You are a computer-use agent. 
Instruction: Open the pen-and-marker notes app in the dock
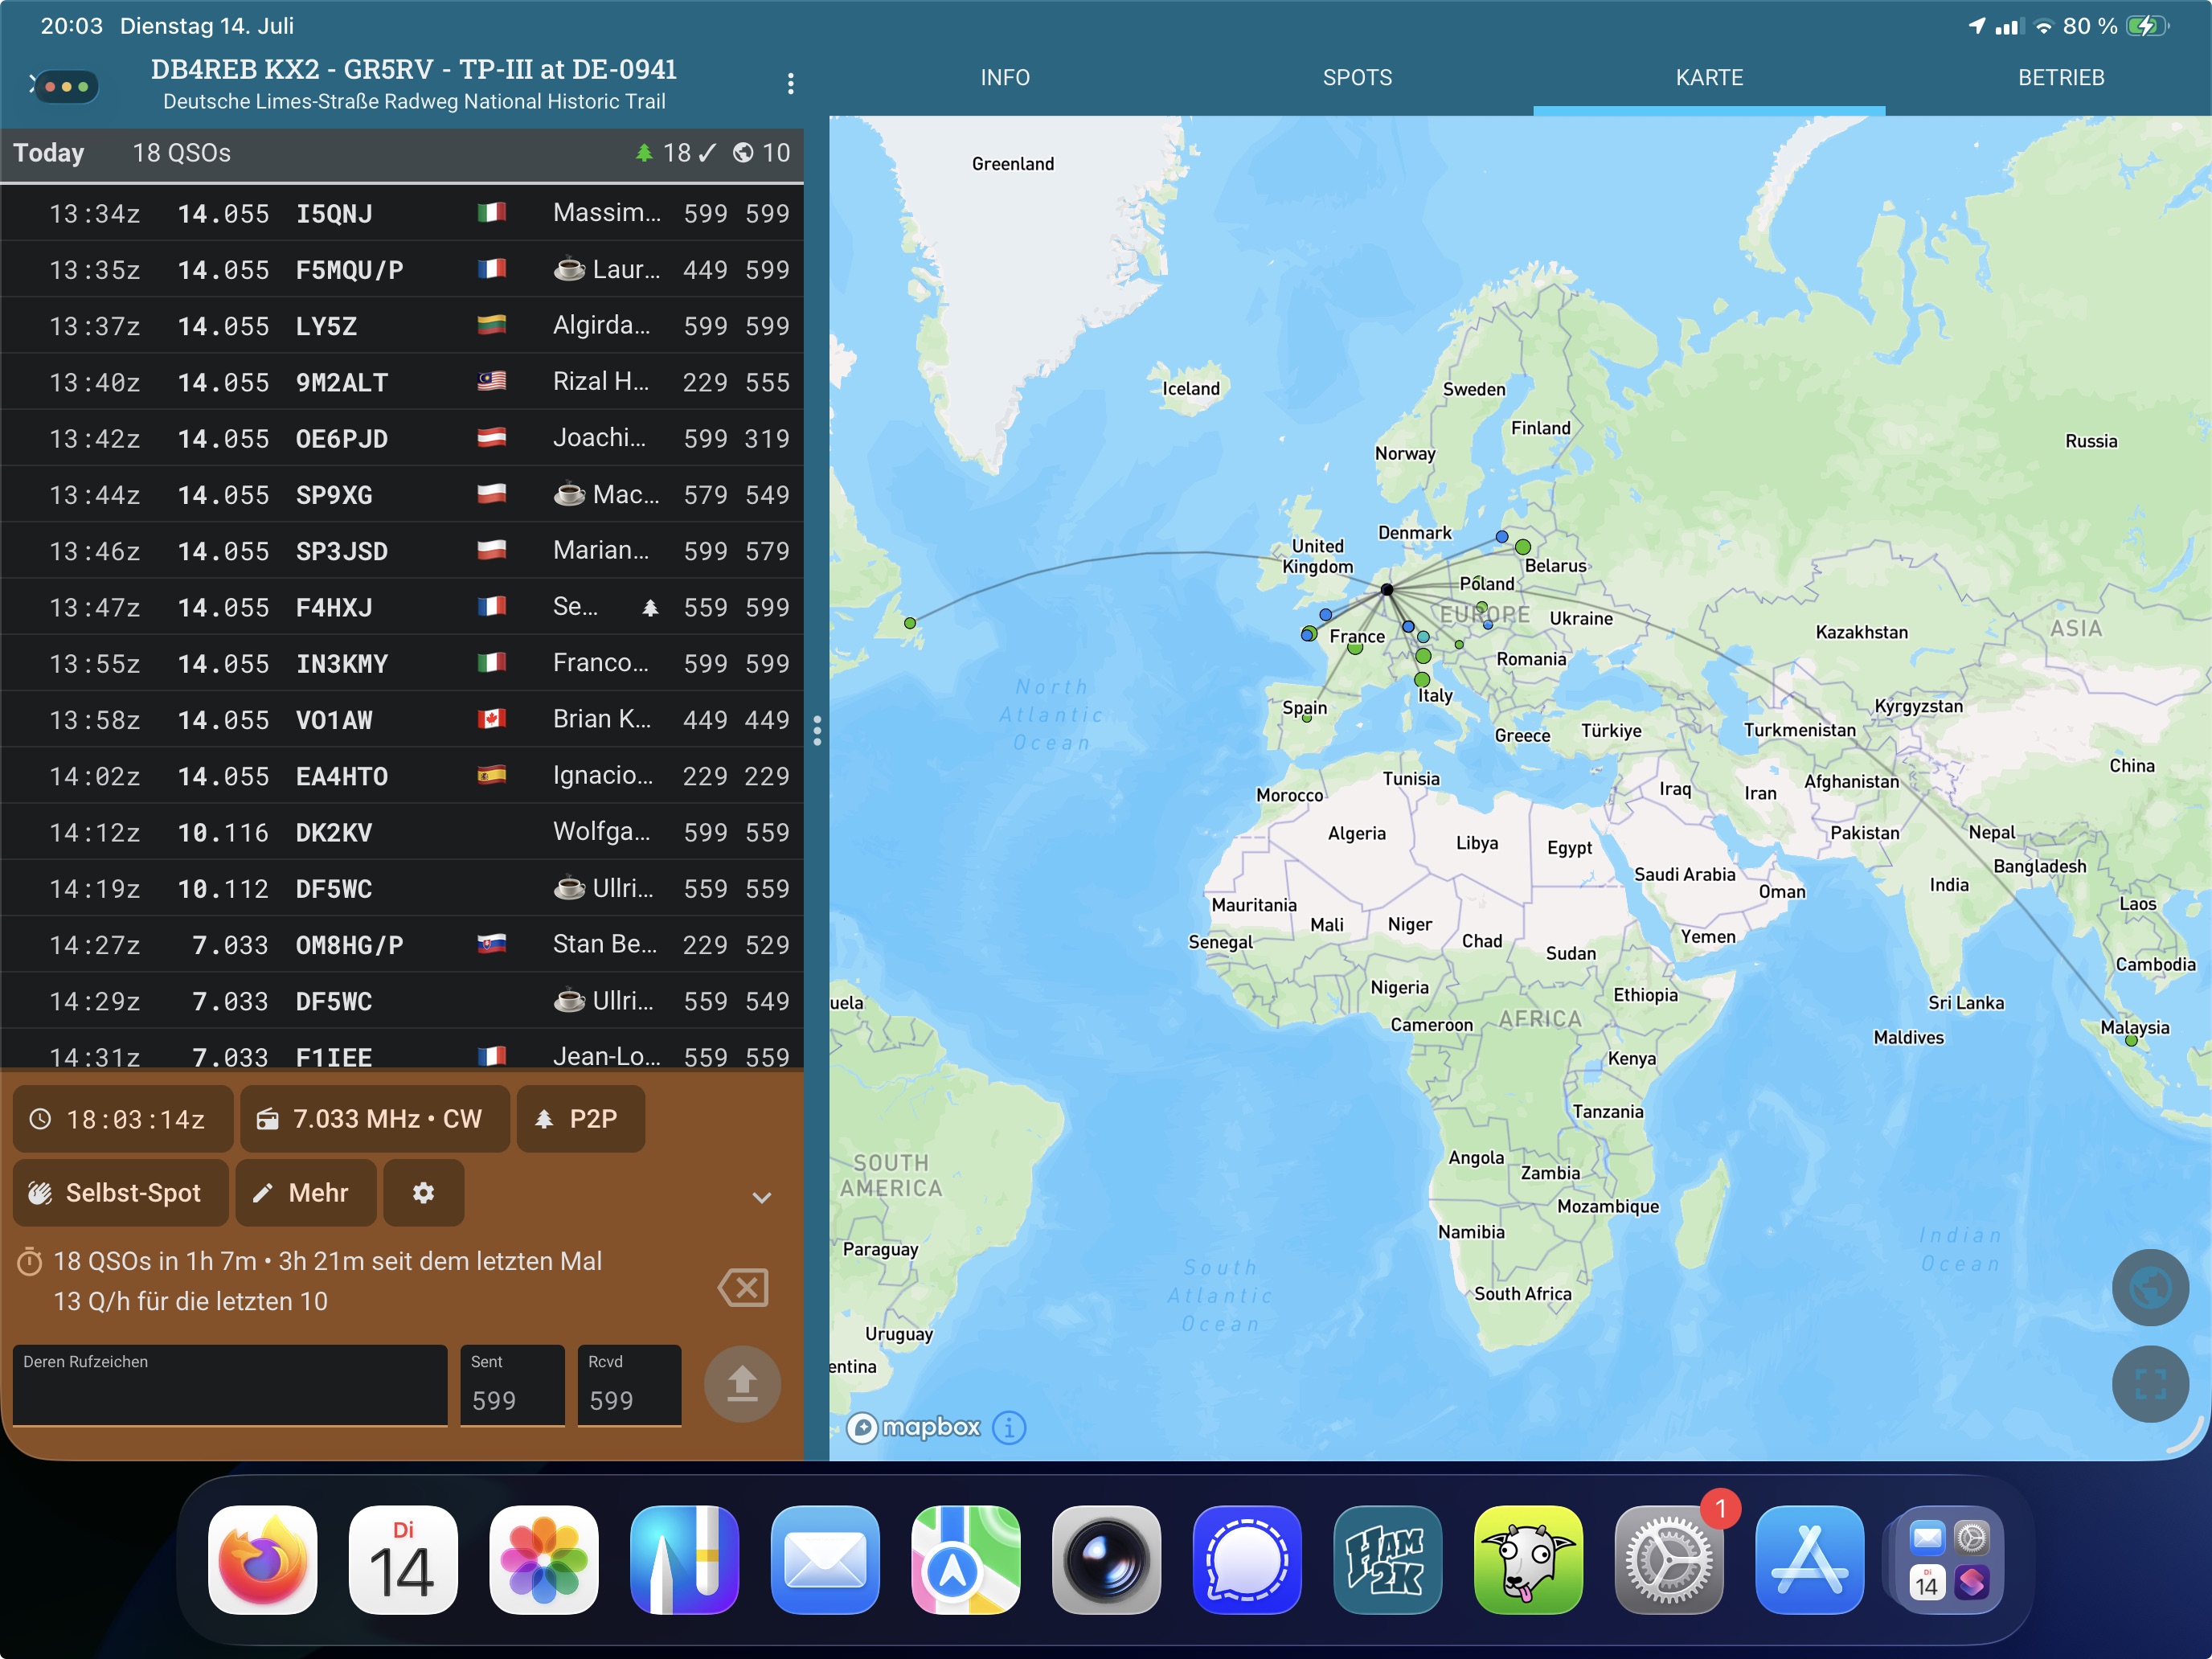[x=684, y=1560]
